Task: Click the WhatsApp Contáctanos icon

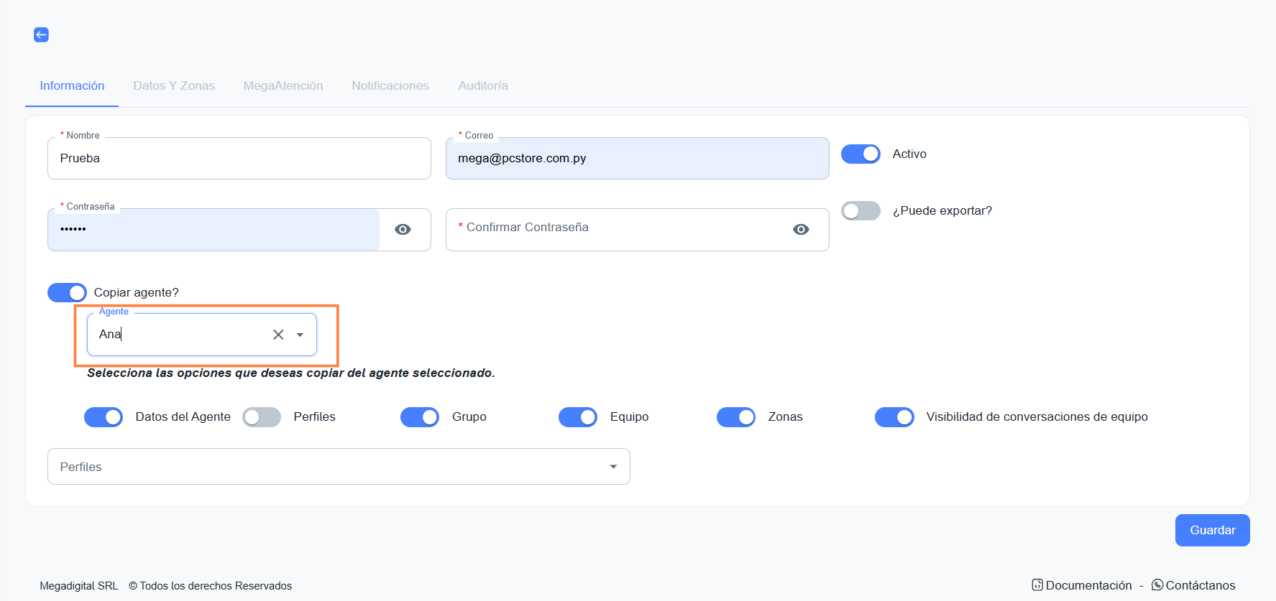Action: click(x=1157, y=585)
